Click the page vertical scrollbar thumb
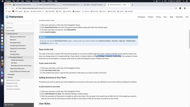 [x=189, y=39]
